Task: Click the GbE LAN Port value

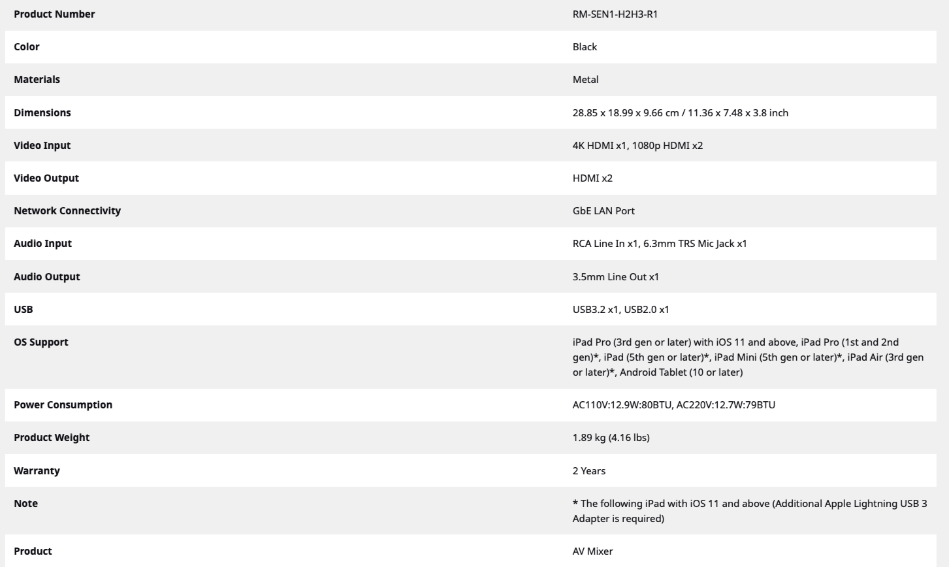Action: (x=603, y=211)
